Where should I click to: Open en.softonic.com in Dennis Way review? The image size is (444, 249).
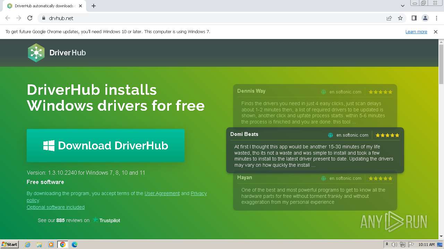(x=345, y=92)
